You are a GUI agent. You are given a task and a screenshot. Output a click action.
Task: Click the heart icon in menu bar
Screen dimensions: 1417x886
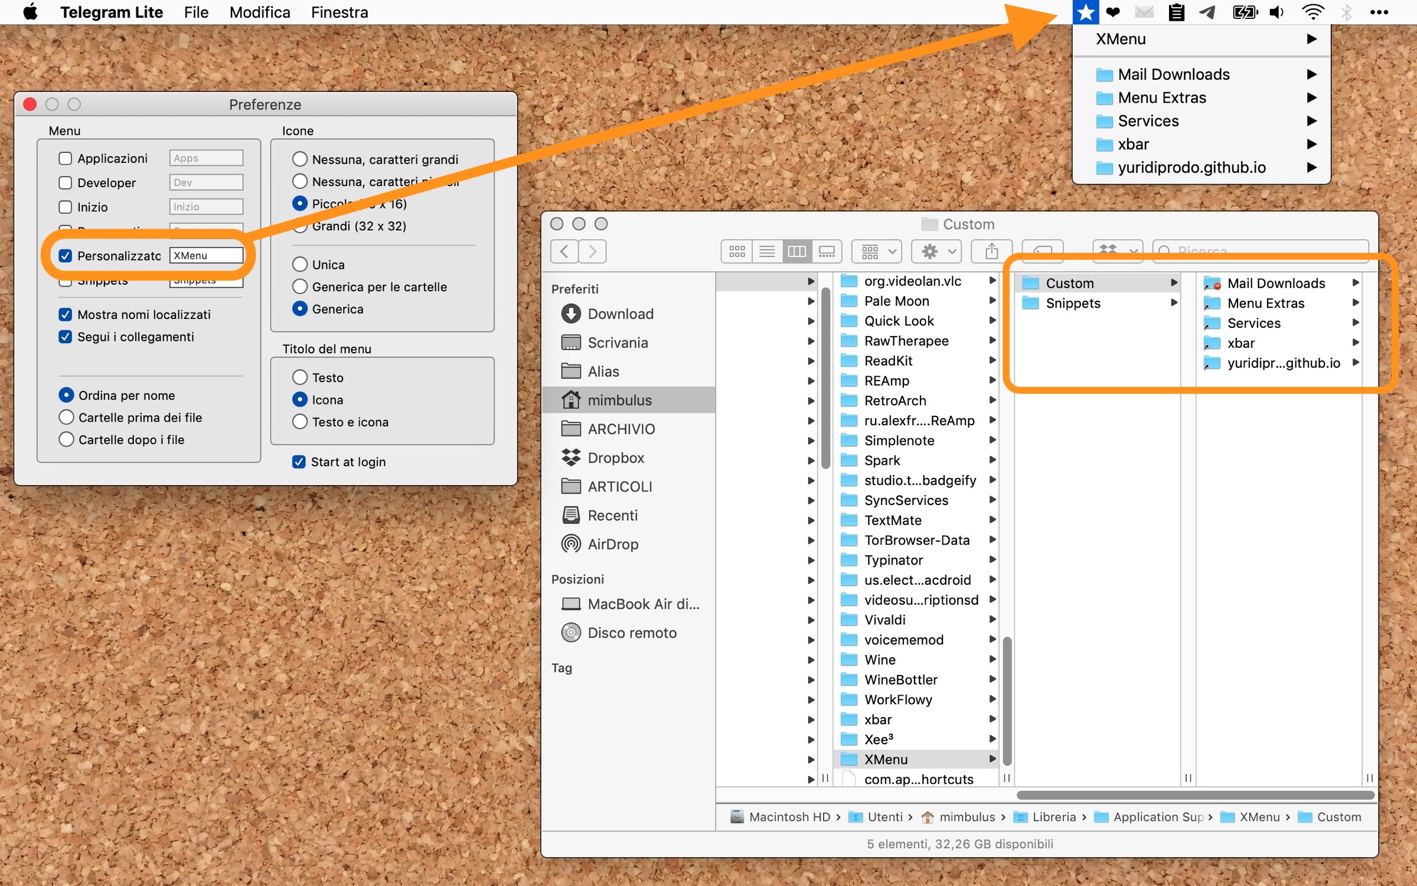point(1113,12)
